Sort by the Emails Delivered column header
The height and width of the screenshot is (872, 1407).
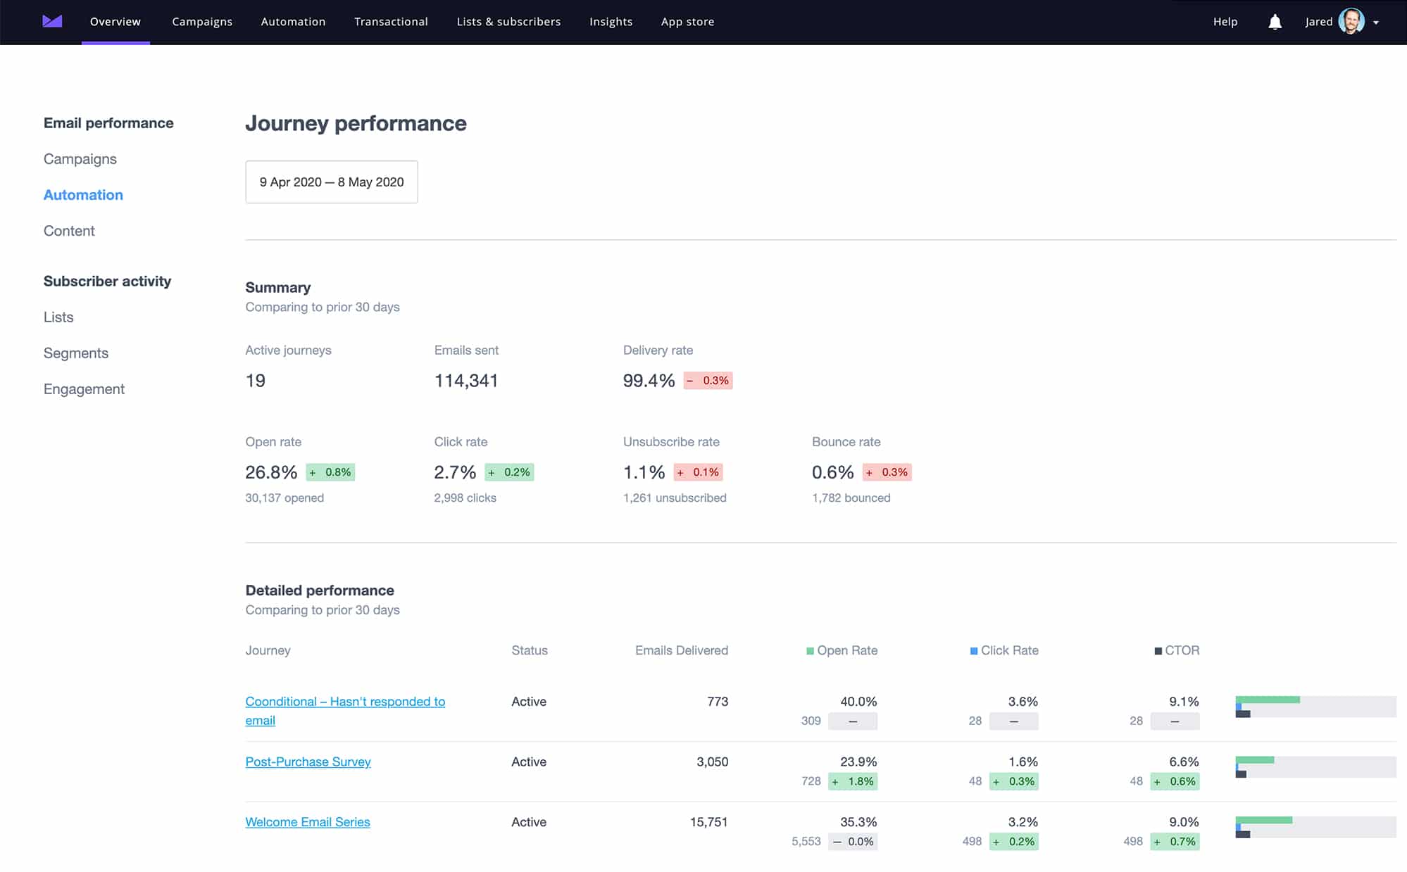[680, 650]
